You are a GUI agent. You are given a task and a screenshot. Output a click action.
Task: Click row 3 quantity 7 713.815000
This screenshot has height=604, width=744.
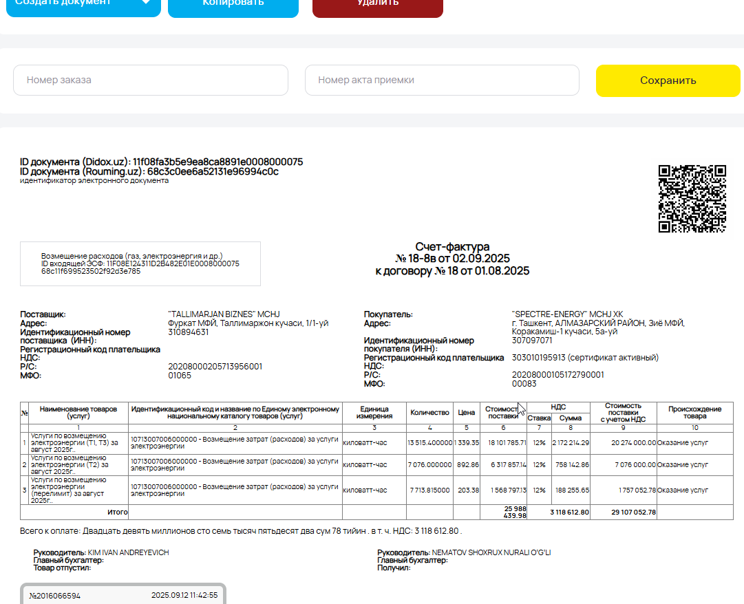430,490
